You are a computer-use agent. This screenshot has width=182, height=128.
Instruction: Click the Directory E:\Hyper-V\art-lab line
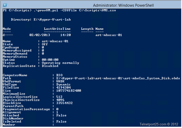[41, 20]
